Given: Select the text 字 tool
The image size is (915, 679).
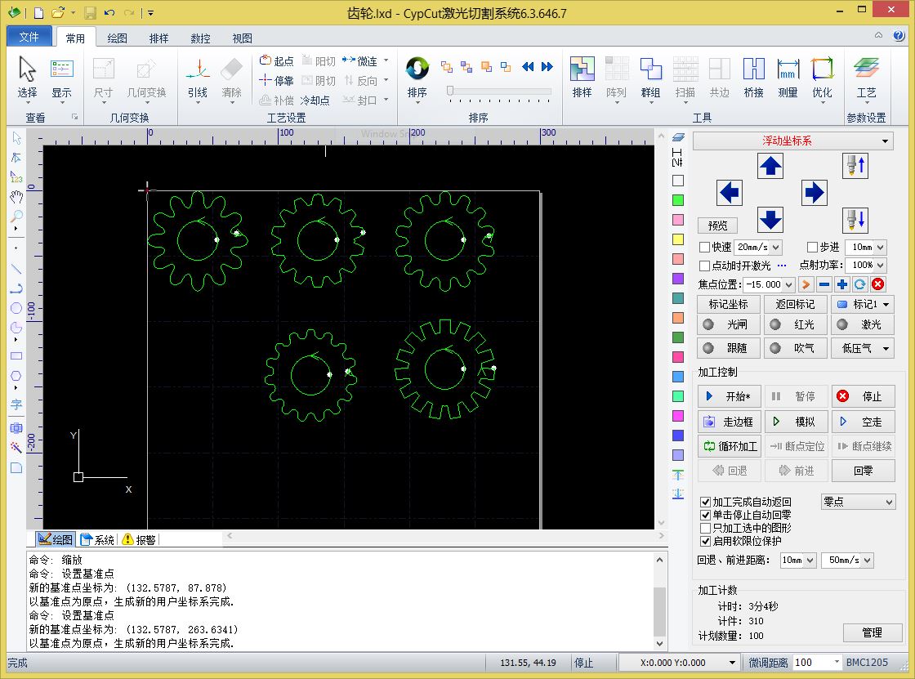Looking at the screenshot, I should (x=16, y=404).
